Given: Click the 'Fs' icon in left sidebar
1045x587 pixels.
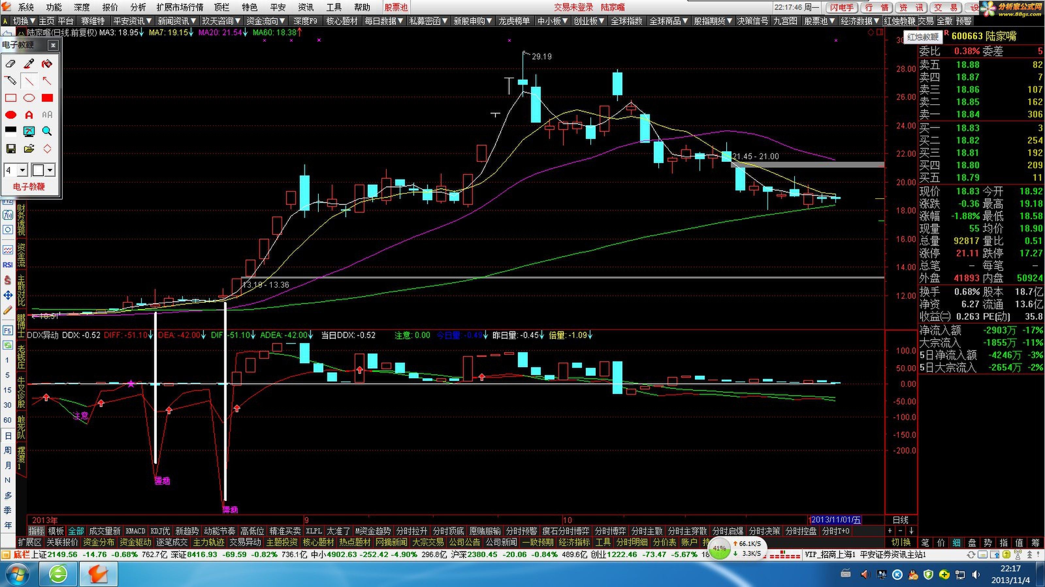Looking at the screenshot, I should coord(8,330).
